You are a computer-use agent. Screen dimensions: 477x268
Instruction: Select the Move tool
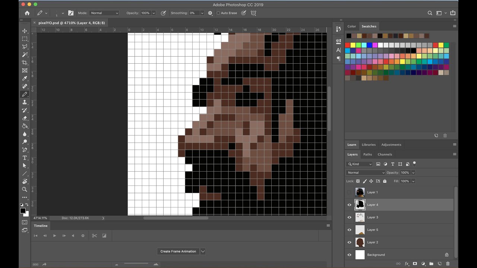(x=25, y=31)
